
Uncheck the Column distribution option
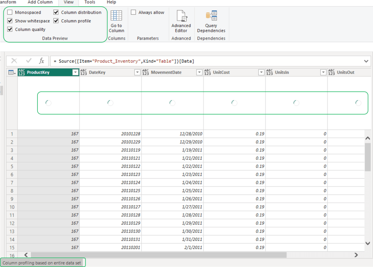(56, 12)
